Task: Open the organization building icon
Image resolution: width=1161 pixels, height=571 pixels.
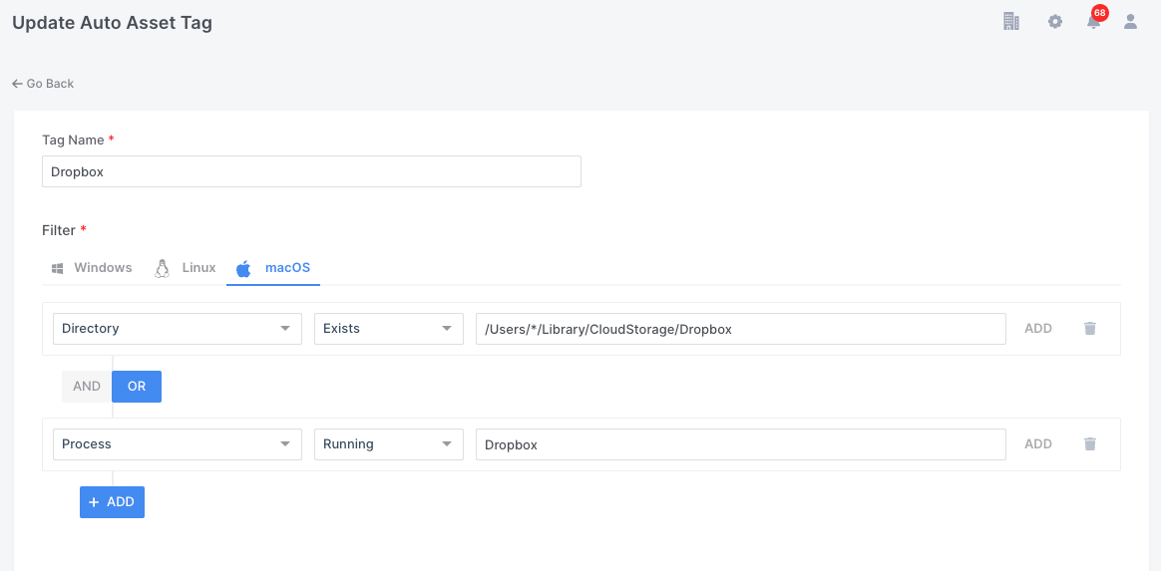Action: click(x=1010, y=21)
